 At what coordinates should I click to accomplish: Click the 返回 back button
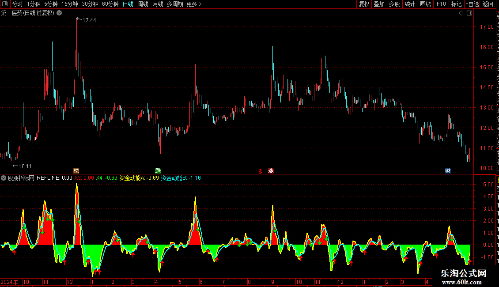tap(488, 4)
